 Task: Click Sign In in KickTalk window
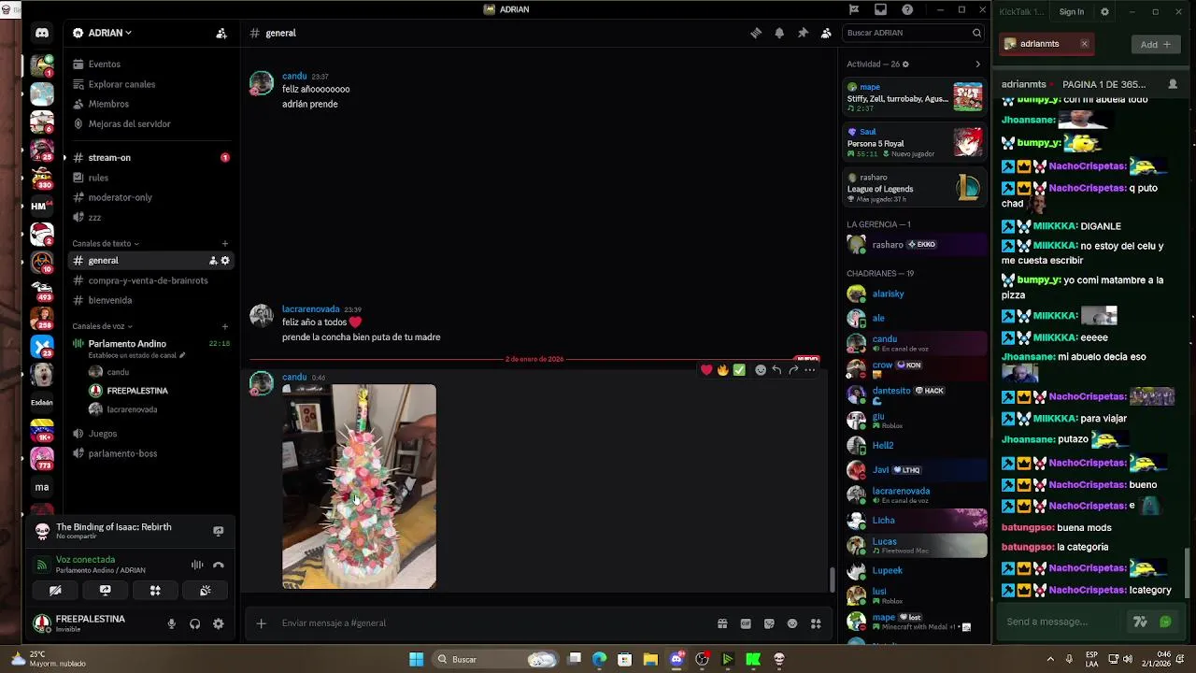[1072, 12]
